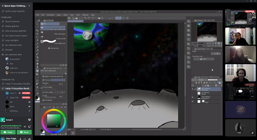Open the Filter menu
The height and width of the screenshot is (140, 257).
coord(78,15)
